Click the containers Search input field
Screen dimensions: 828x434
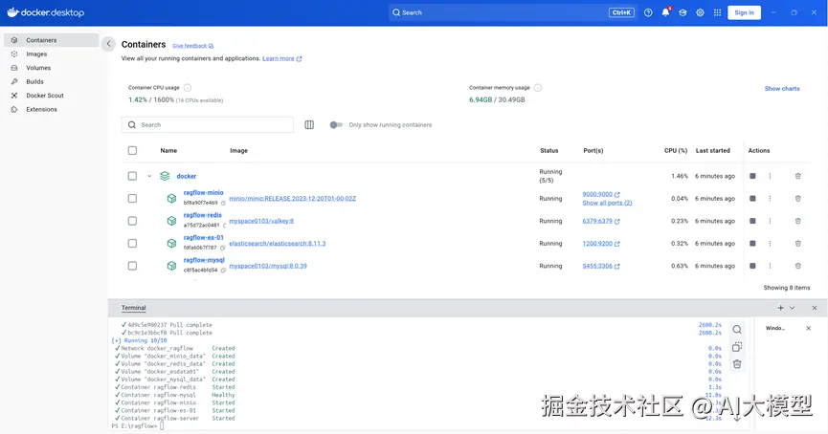(208, 125)
